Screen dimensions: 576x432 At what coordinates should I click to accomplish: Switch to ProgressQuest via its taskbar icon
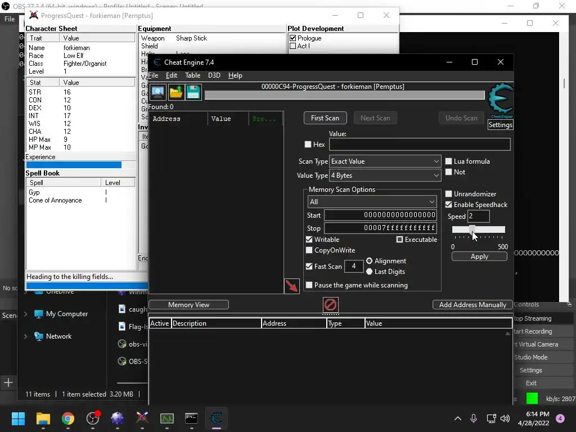pos(142,418)
